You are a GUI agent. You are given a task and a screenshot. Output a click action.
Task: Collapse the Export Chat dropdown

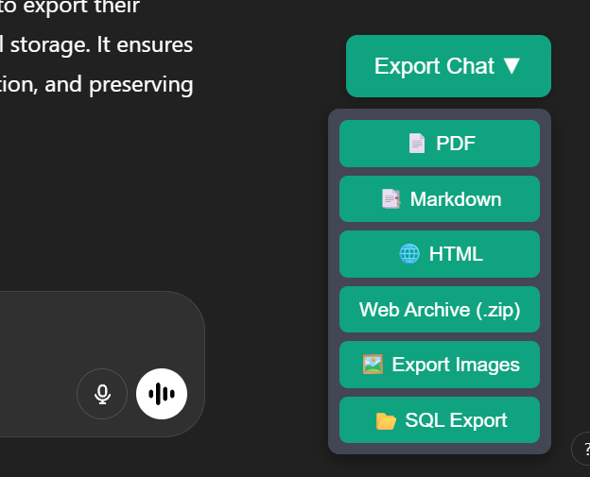point(448,66)
